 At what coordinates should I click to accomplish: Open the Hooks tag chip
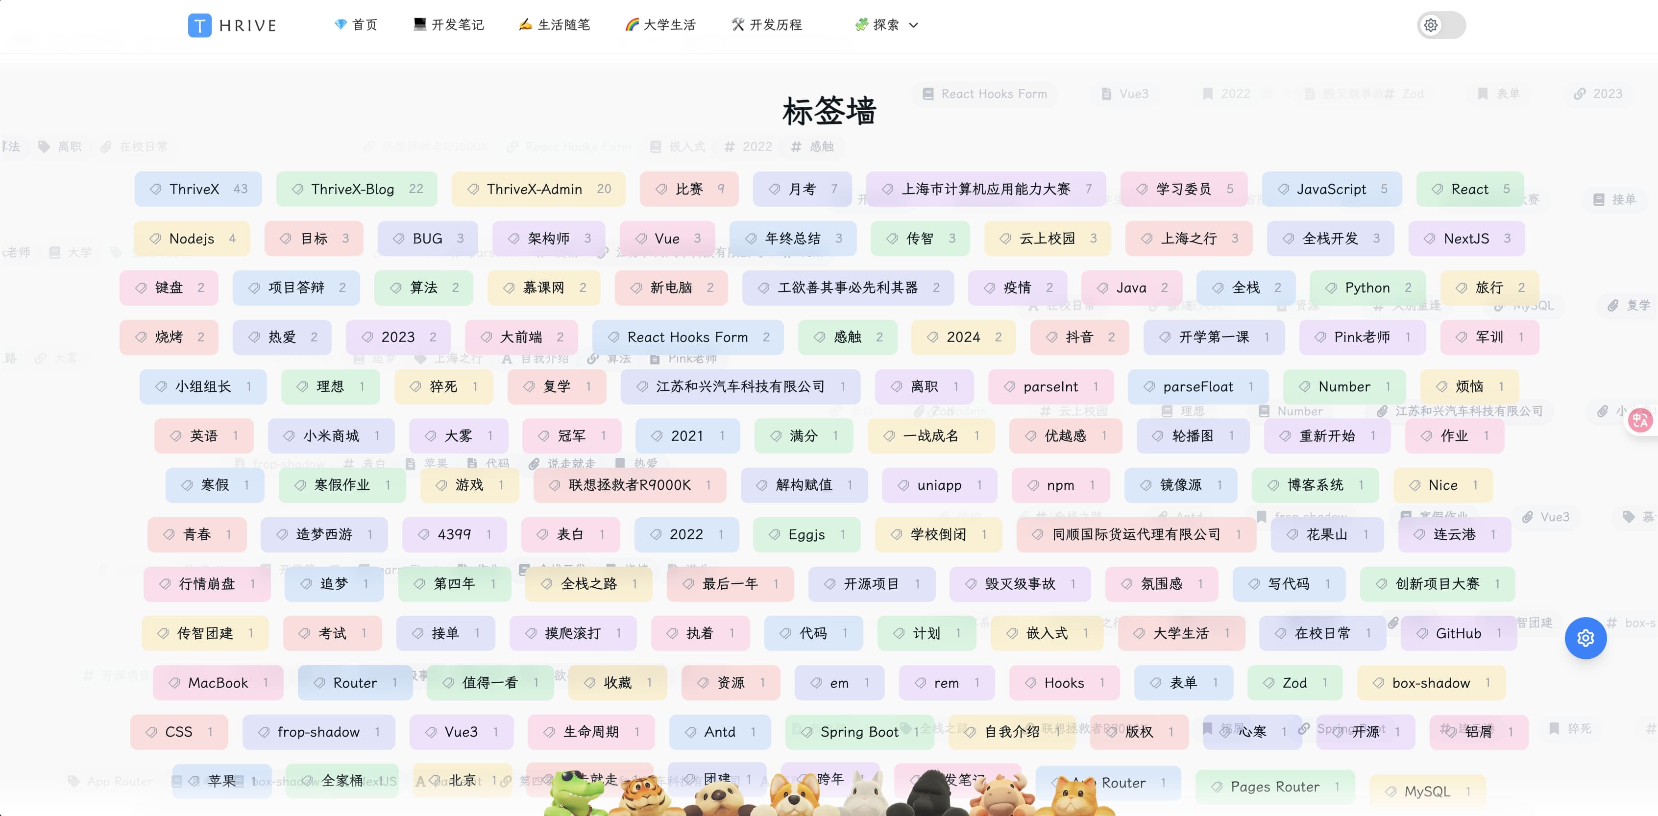coord(1064,683)
